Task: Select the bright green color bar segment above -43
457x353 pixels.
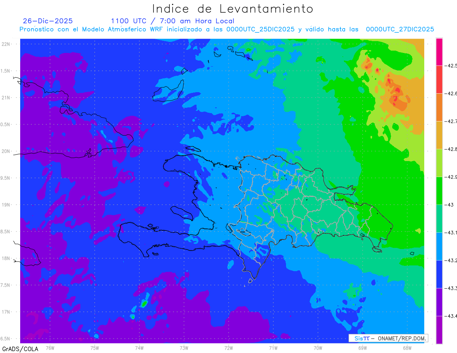Action: (439, 190)
